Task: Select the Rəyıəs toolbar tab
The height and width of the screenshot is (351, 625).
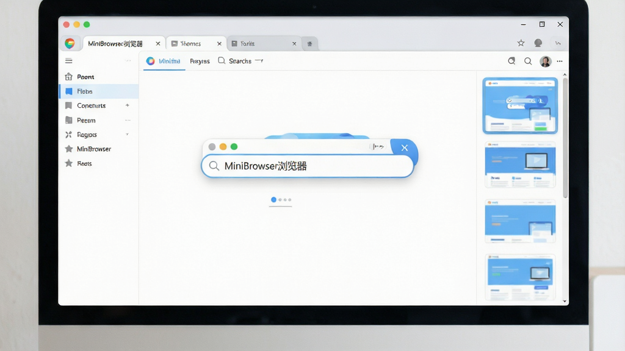Action: pyautogui.click(x=200, y=61)
